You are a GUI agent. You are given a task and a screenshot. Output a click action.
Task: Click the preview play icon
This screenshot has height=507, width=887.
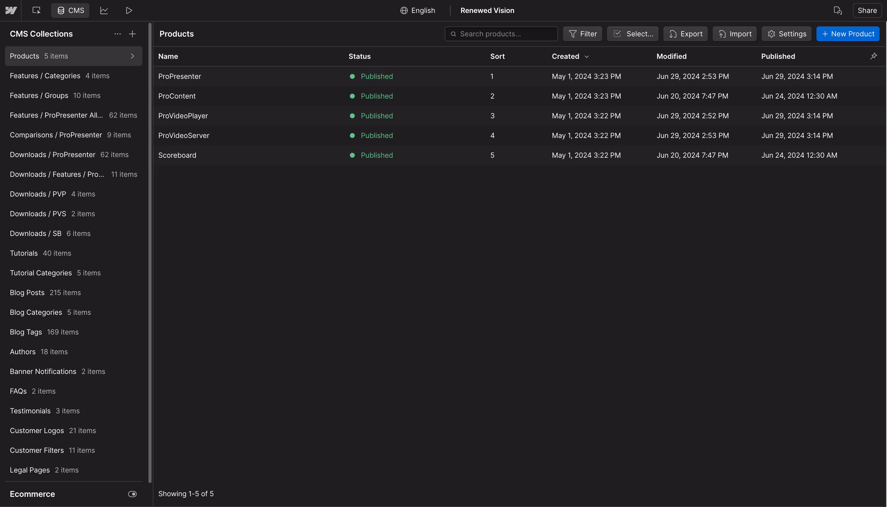129,10
